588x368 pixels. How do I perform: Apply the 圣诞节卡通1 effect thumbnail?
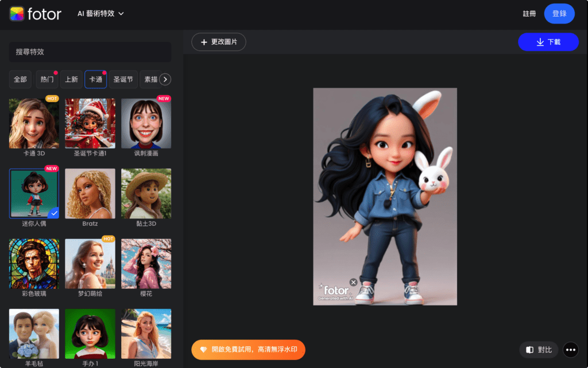90,124
